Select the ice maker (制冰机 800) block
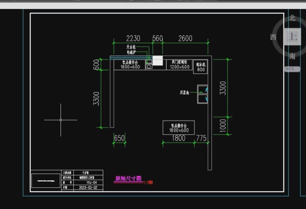Viewport: 306px width, 209px height. point(201,67)
